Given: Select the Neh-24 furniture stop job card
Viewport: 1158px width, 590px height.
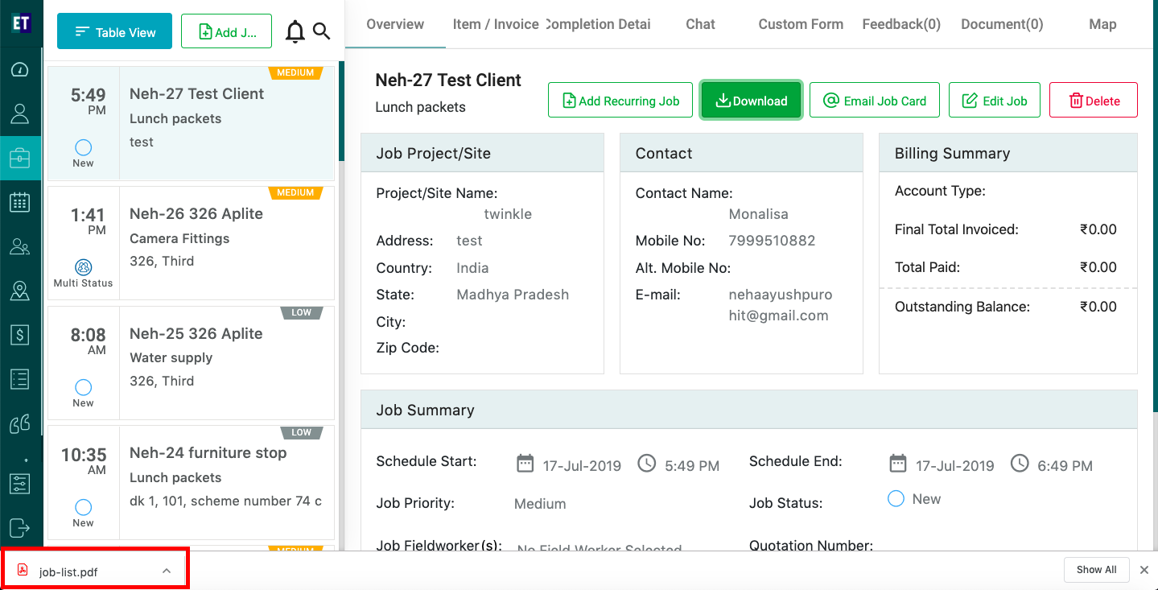Looking at the screenshot, I should (191, 483).
